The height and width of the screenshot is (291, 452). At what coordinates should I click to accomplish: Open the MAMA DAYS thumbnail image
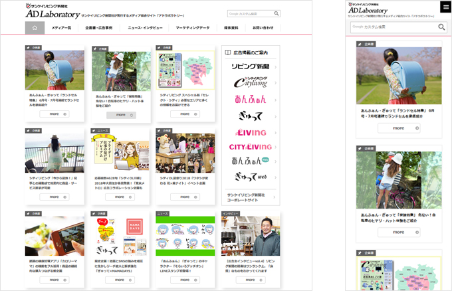coord(120,236)
